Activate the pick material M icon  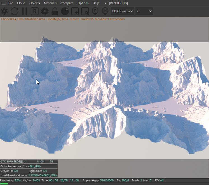[x=105, y=11]
